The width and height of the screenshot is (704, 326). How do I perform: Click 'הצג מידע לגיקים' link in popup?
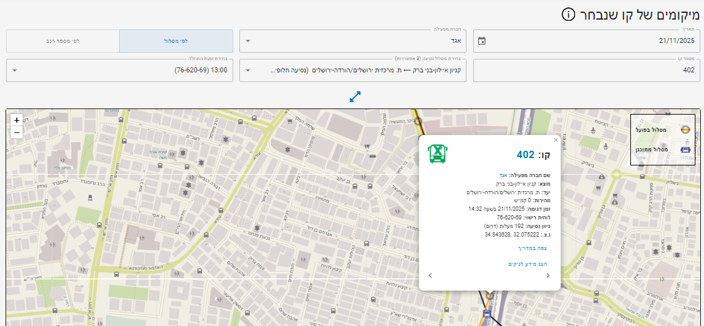(527, 264)
